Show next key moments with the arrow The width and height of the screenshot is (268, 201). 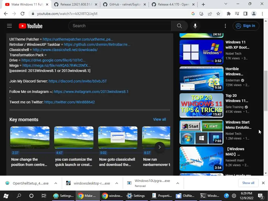point(160,147)
